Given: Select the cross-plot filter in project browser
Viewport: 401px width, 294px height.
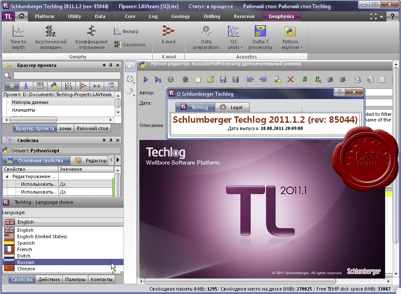Looking at the screenshot, I should 68,86.
